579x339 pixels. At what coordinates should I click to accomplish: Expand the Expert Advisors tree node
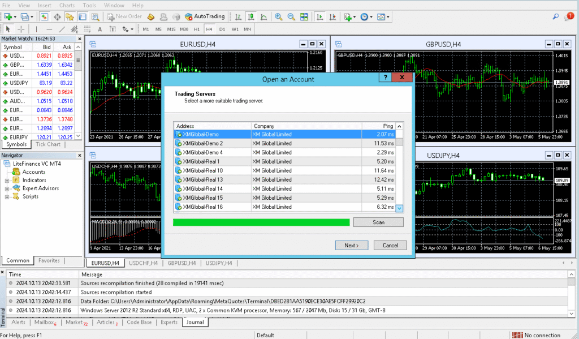[7, 188]
